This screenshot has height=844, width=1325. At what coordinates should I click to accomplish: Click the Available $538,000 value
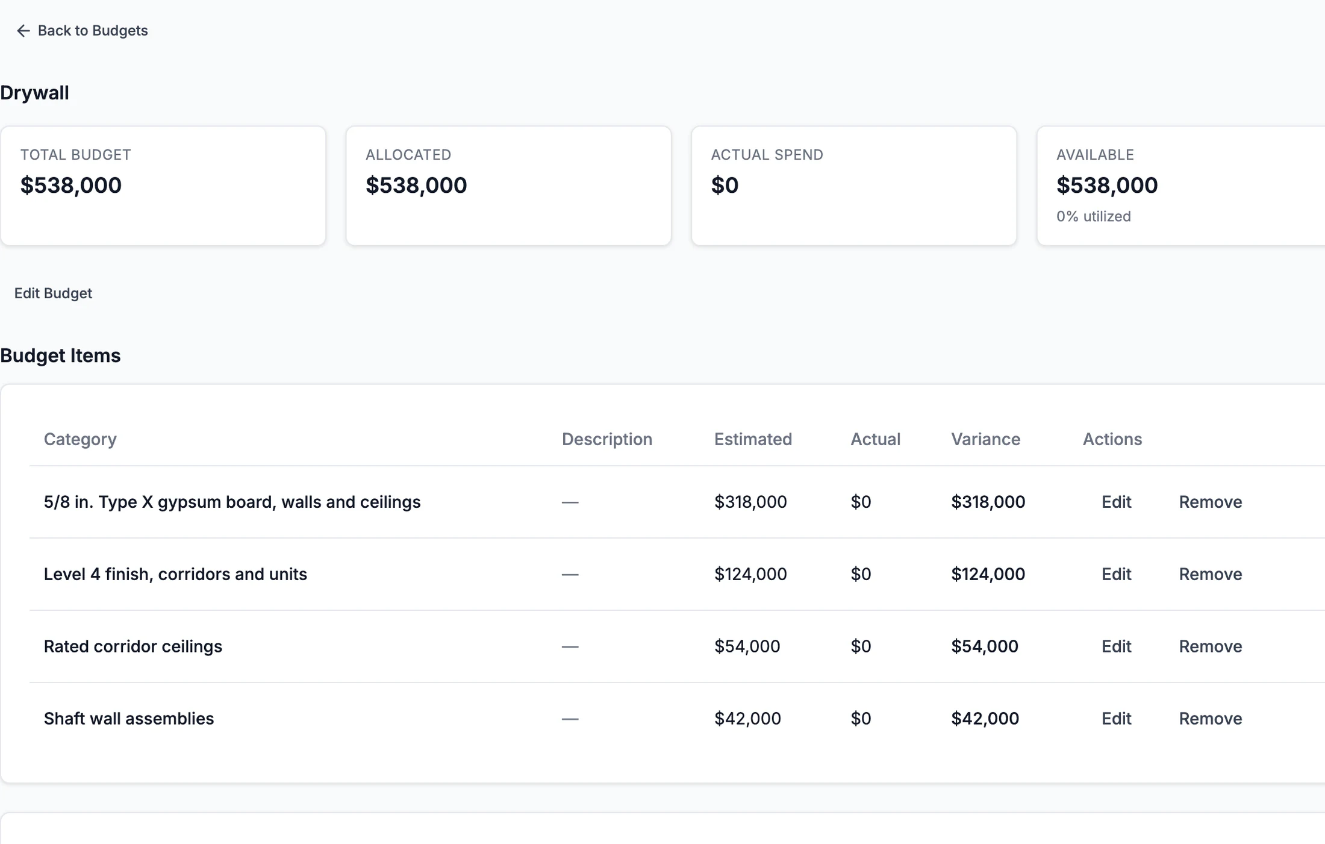[1107, 186]
